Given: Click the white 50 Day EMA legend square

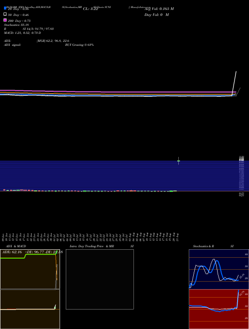Looking at the screenshot, I should pos(5,14).
